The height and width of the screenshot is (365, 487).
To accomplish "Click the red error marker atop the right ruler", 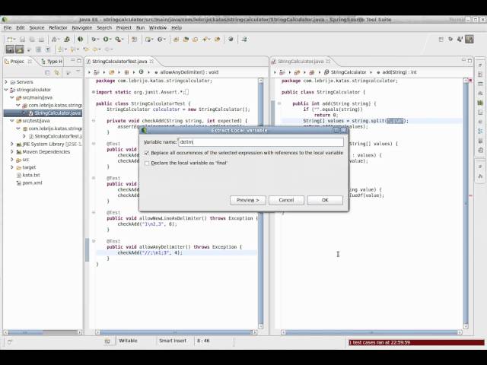I will [x=470, y=81].
